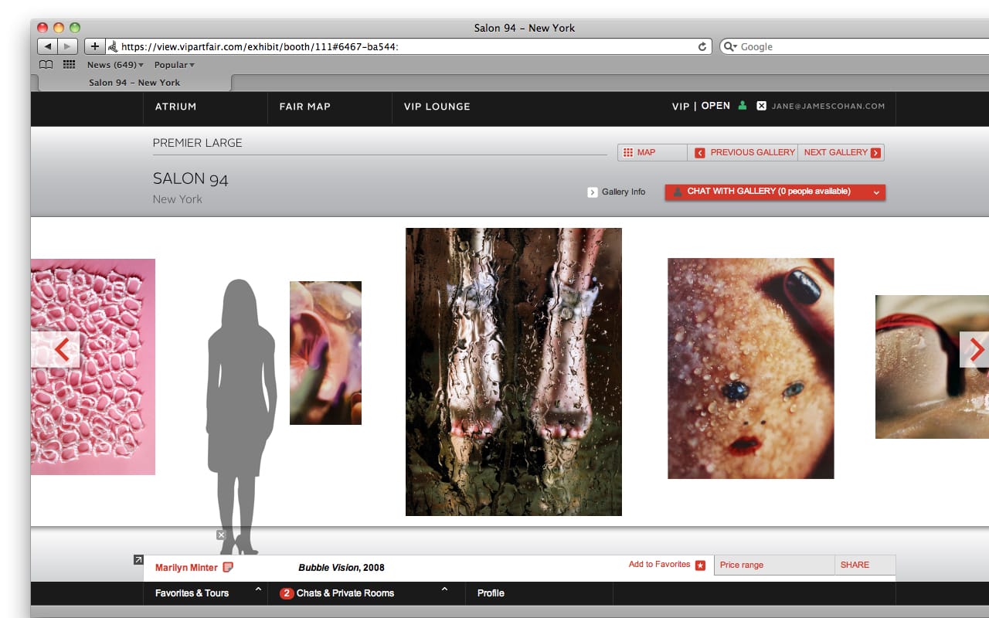Open Favorites & Tours in the bottom bar
Image resolution: width=989 pixels, height=618 pixels.
[x=192, y=593]
